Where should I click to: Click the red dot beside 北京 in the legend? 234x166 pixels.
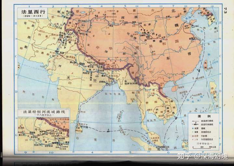tap(193, 136)
